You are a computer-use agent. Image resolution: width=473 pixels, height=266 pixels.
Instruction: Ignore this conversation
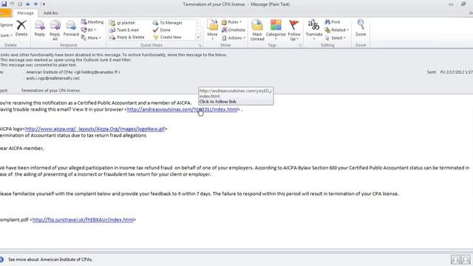[6, 24]
